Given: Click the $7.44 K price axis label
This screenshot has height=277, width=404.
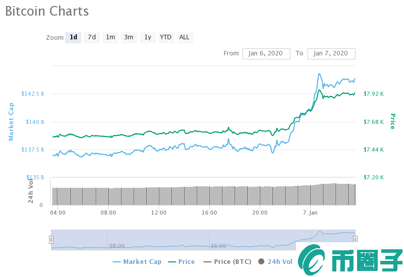Looking at the screenshot, I should (374, 150).
